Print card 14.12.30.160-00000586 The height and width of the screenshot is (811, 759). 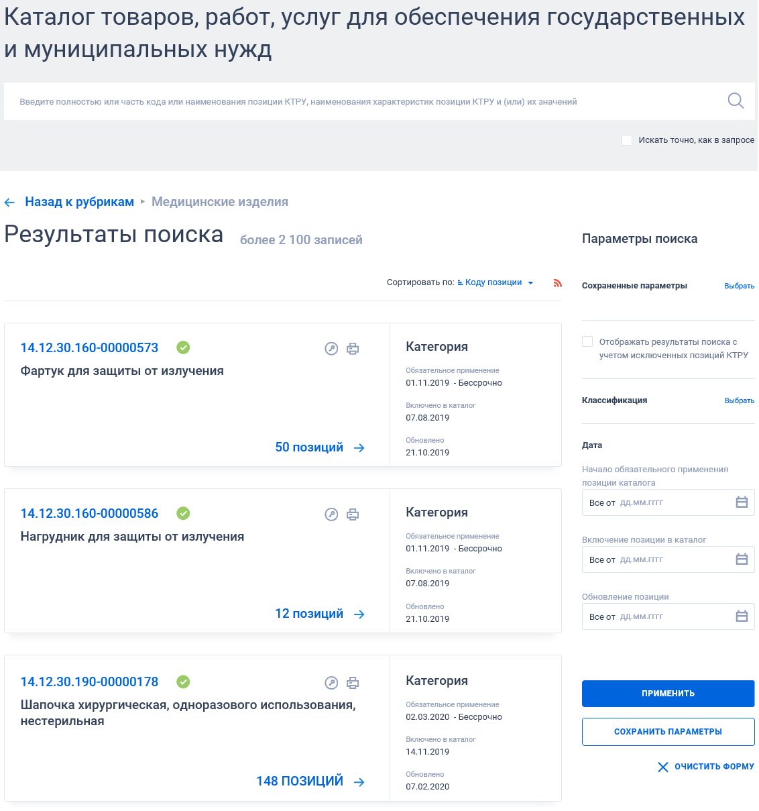(x=353, y=514)
